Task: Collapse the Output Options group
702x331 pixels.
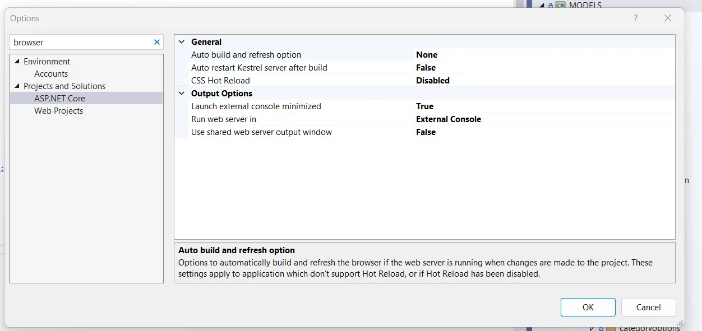Action: (x=182, y=94)
